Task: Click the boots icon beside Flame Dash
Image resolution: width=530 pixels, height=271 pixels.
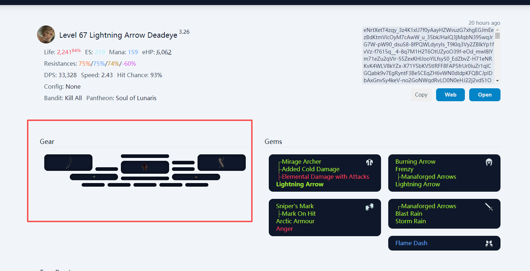Action: click(x=489, y=243)
